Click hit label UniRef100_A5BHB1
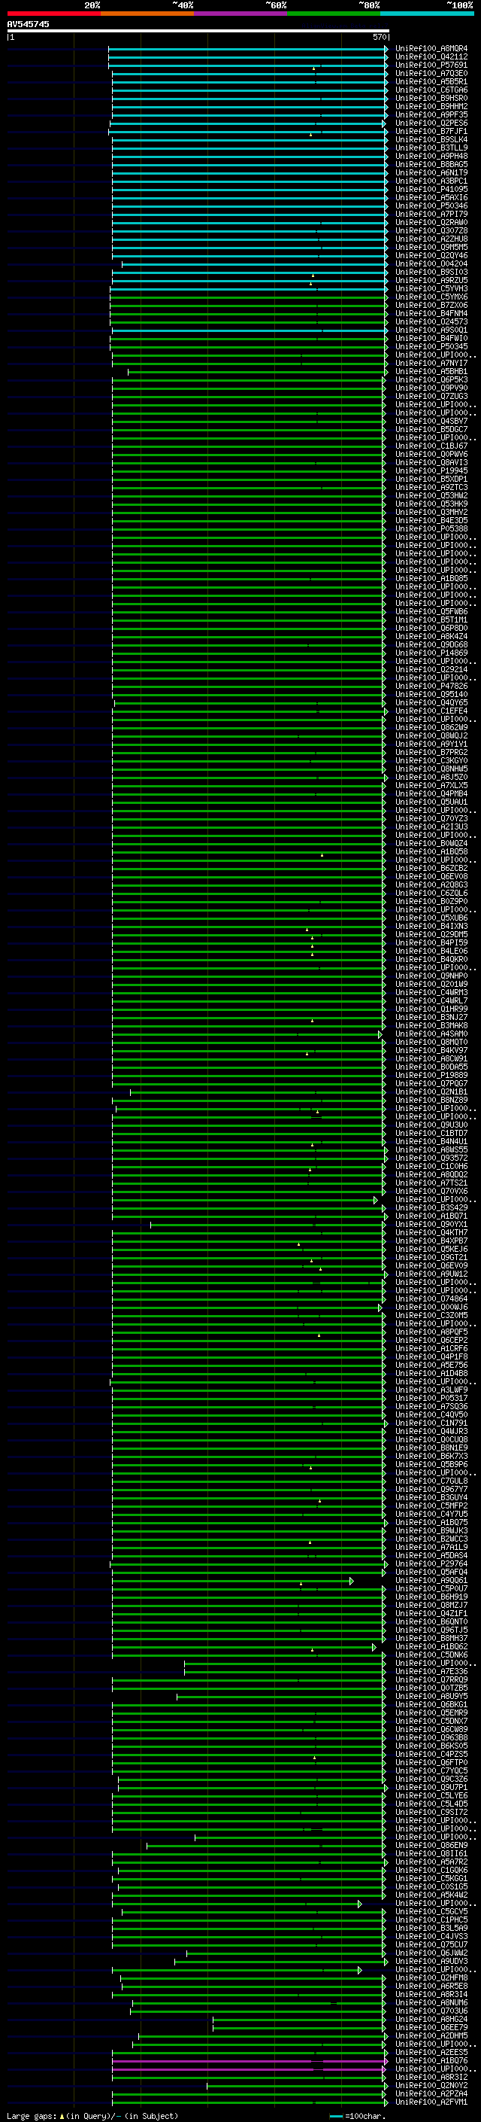Viewport: 481px width, 2122px height. pos(431,372)
